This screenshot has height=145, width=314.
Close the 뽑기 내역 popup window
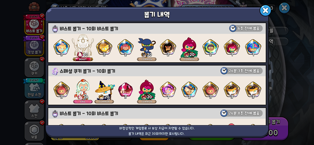pyautogui.click(x=265, y=10)
